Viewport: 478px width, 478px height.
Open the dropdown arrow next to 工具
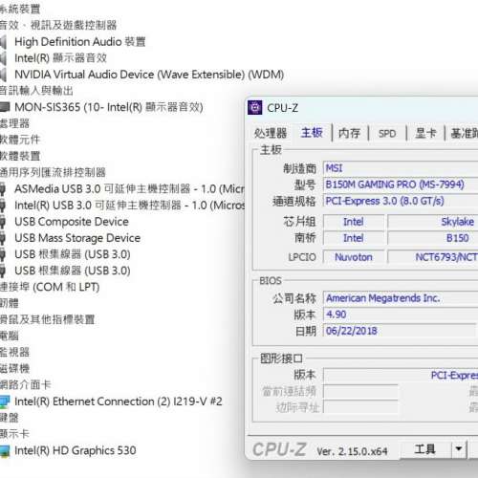click(x=459, y=449)
